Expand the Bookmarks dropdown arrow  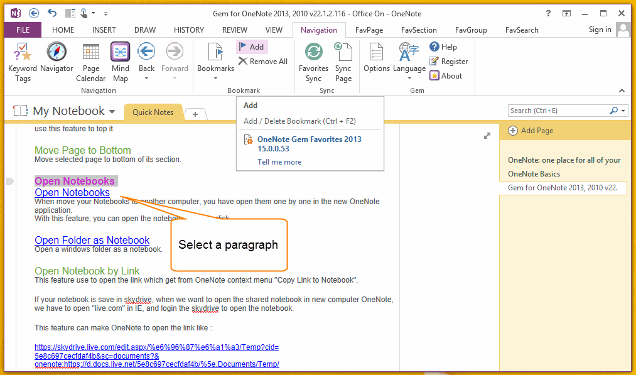[x=215, y=79]
